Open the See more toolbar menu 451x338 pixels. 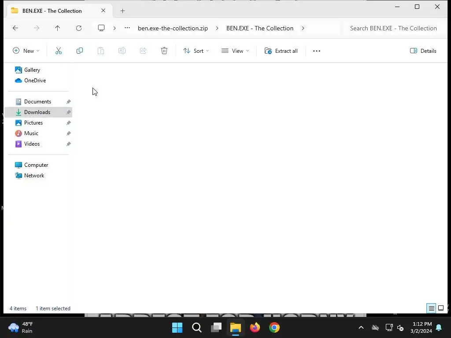(317, 51)
